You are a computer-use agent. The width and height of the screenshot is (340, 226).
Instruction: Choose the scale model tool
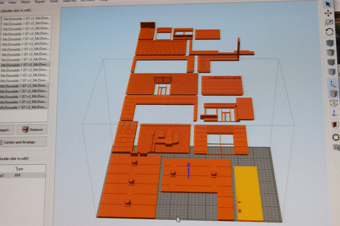point(329,22)
